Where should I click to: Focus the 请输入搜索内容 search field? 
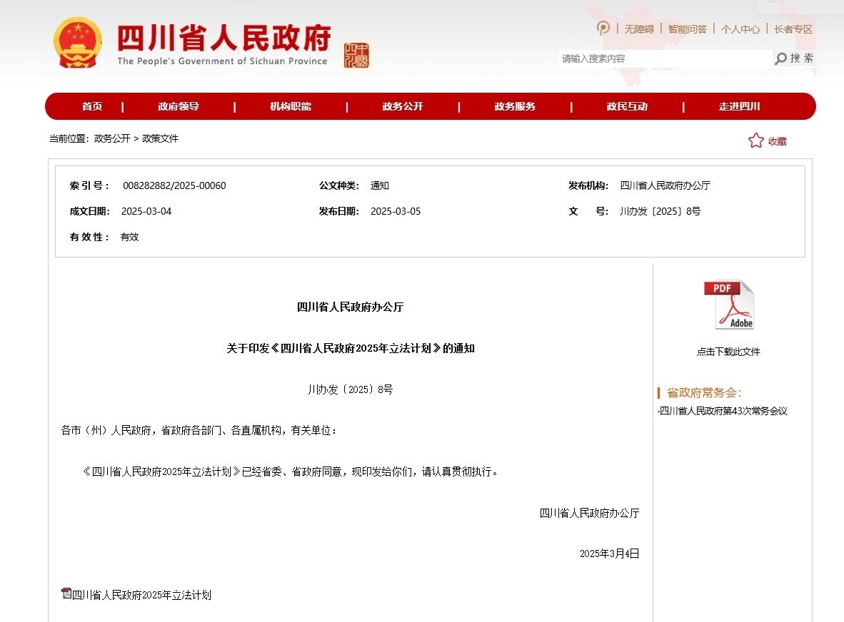point(664,58)
